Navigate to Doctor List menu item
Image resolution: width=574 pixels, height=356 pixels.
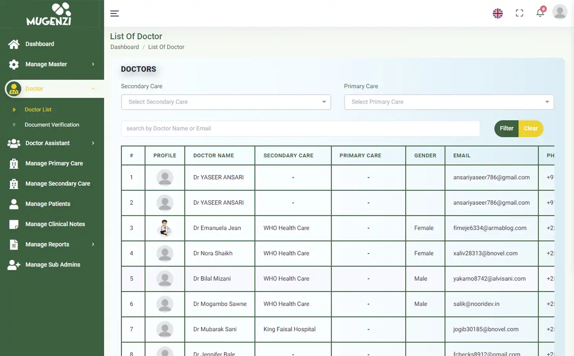pyautogui.click(x=38, y=110)
